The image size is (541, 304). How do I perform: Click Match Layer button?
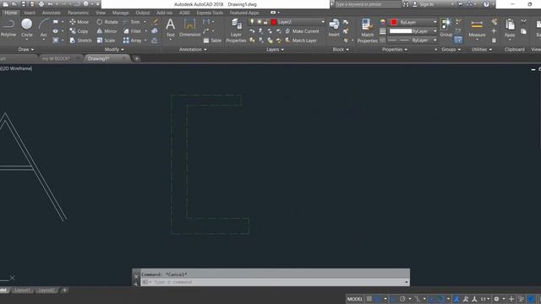coord(301,41)
